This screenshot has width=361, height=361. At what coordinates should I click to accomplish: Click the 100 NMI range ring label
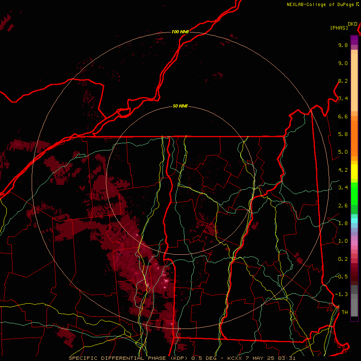[x=180, y=32]
